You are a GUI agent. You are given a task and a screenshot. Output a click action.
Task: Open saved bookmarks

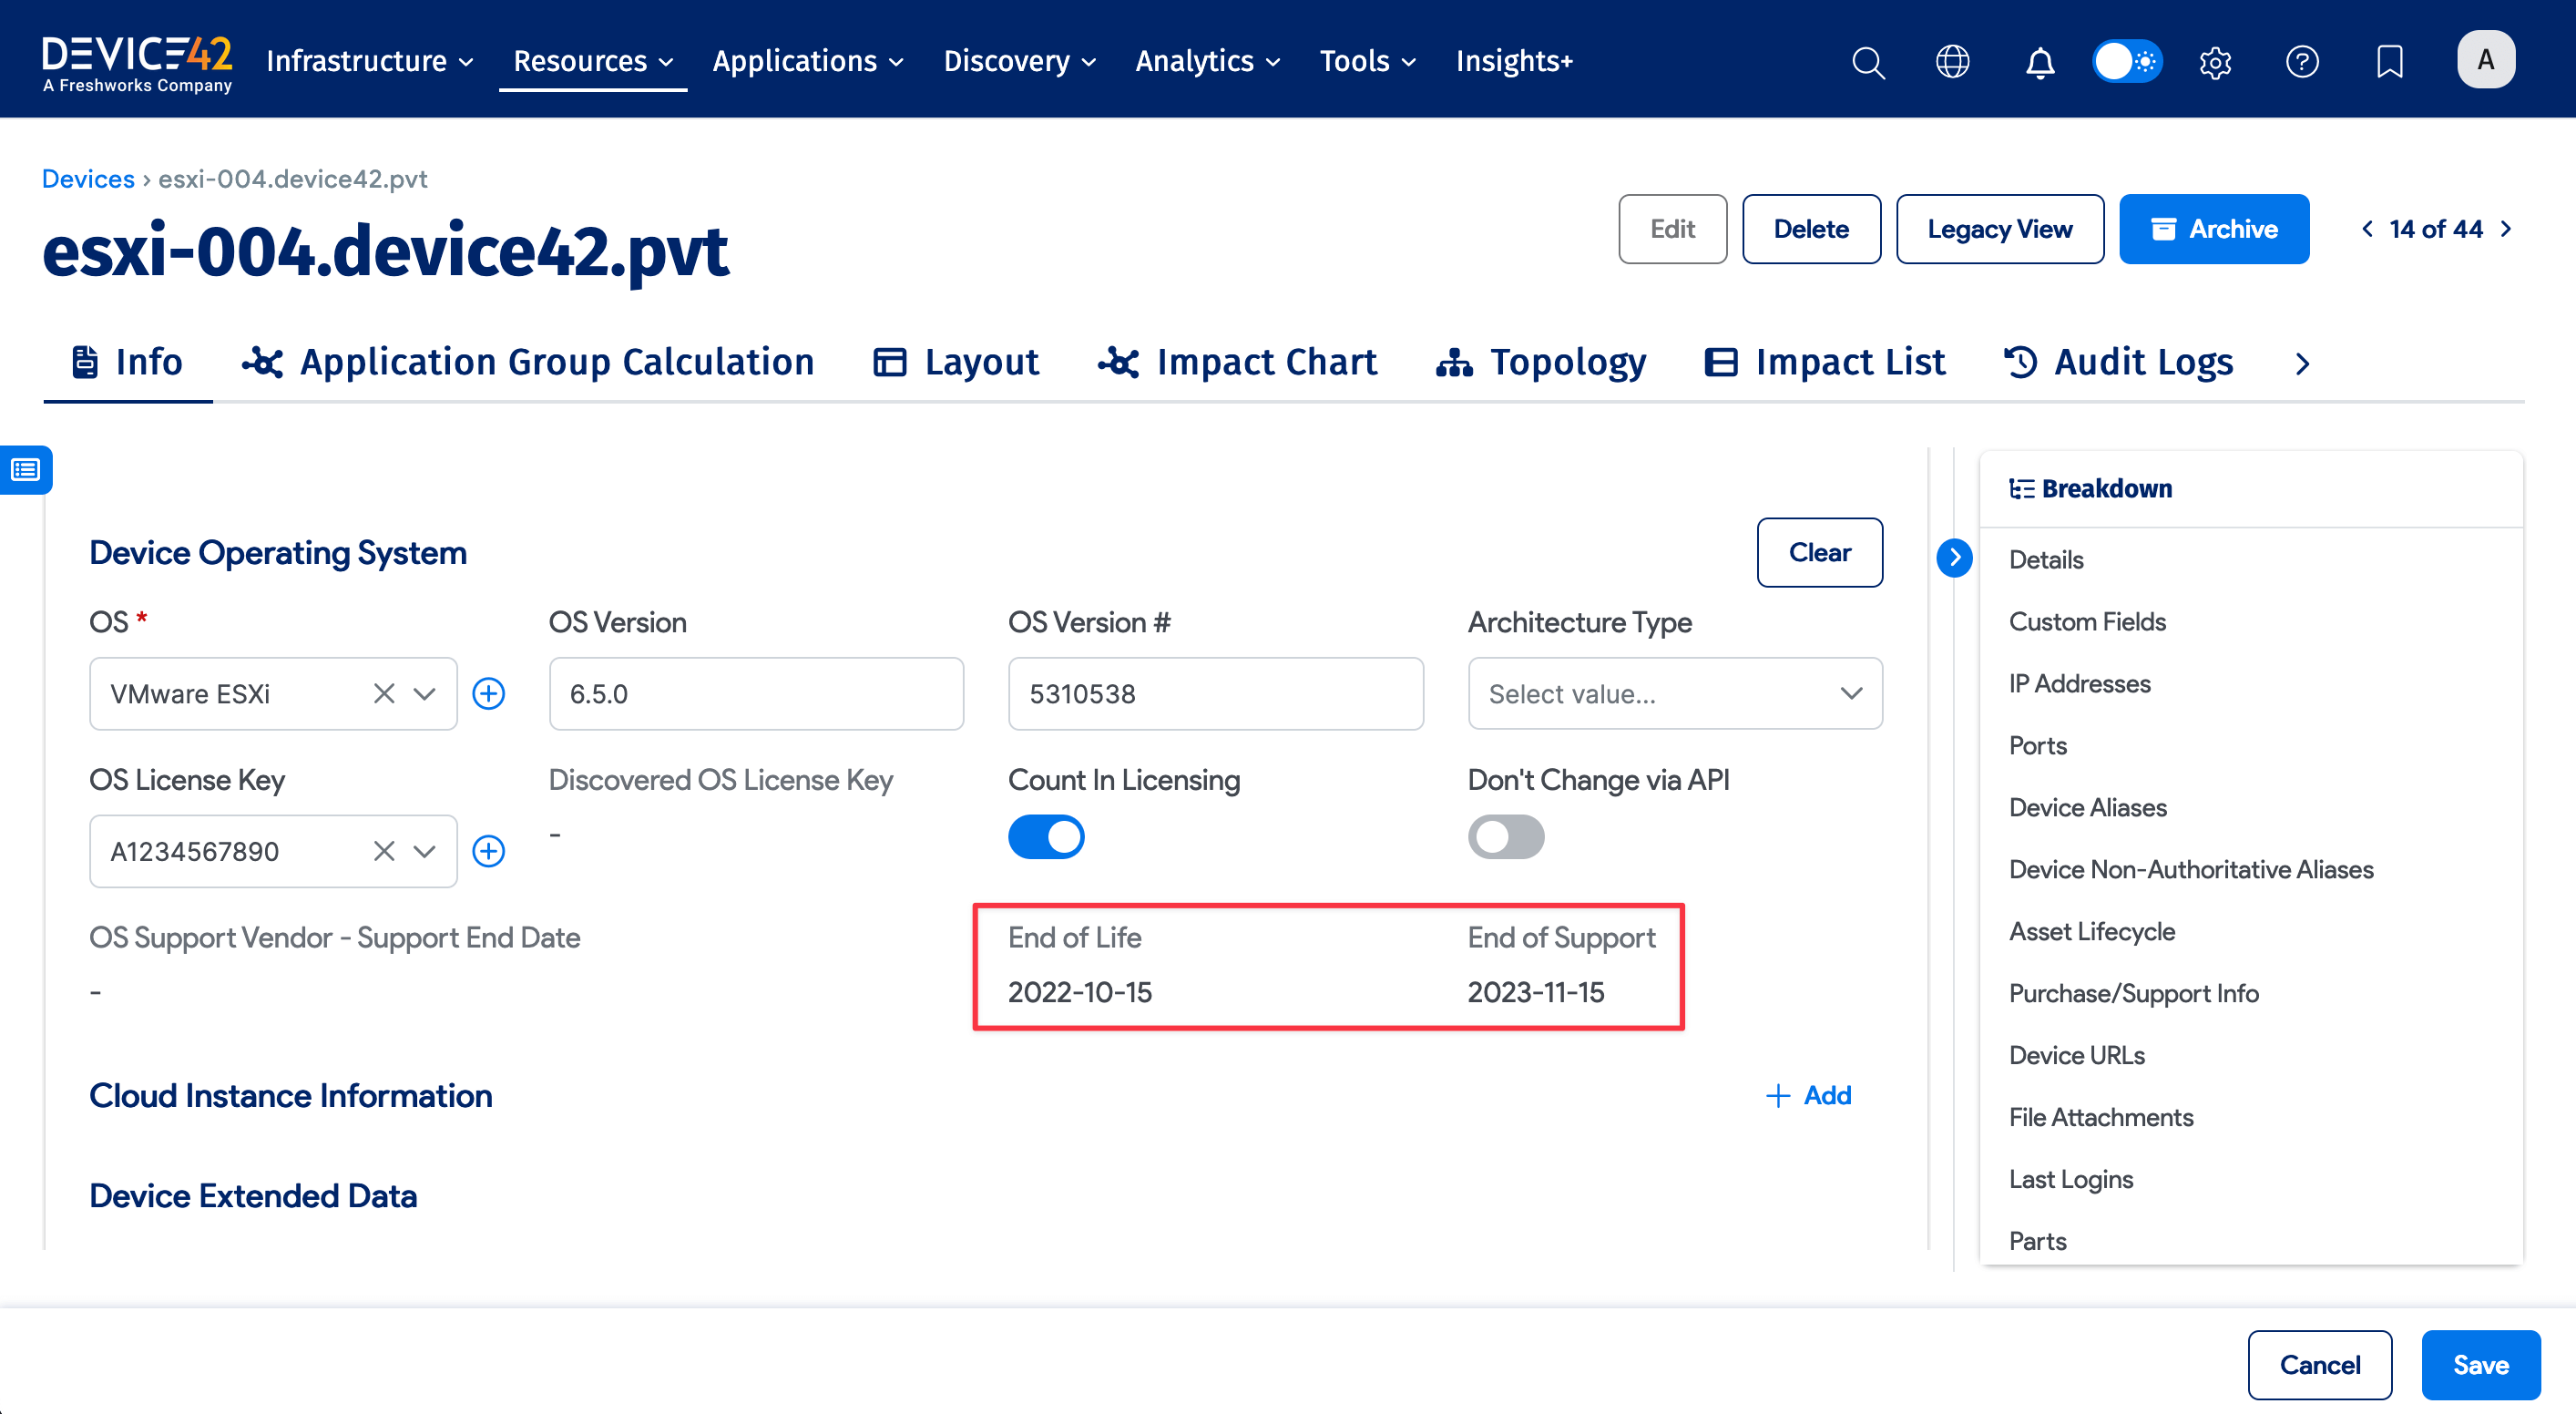click(2389, 61)
